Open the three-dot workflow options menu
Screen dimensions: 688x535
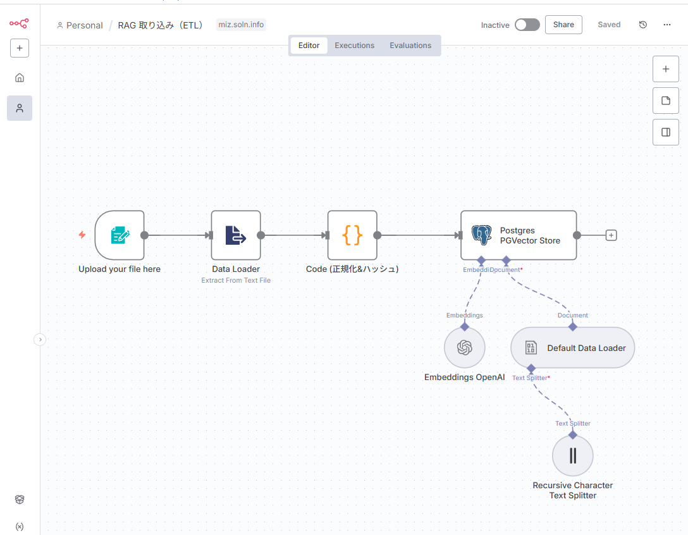(x=667, y=25)
